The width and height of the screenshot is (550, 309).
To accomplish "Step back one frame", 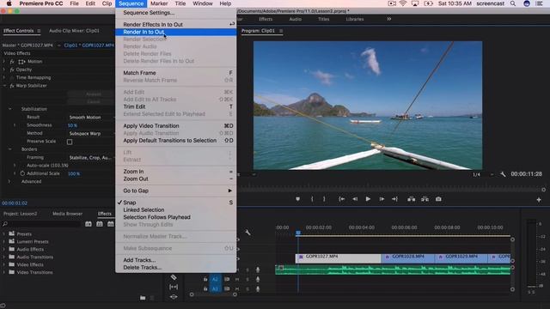I will pyautogui.click(x=355, y=199).
